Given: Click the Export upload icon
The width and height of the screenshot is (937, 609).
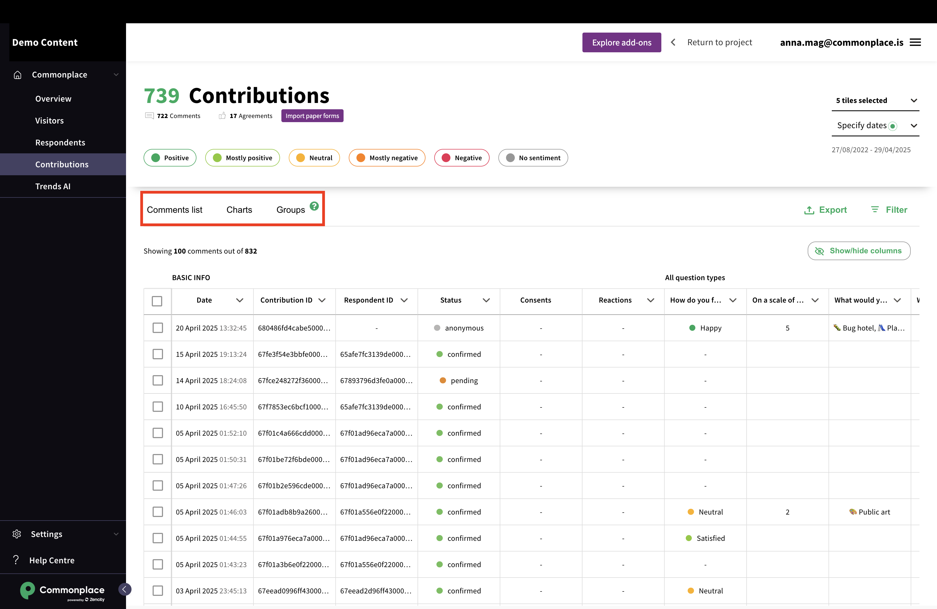Looking at the screenshot, I should coord(809,210).
